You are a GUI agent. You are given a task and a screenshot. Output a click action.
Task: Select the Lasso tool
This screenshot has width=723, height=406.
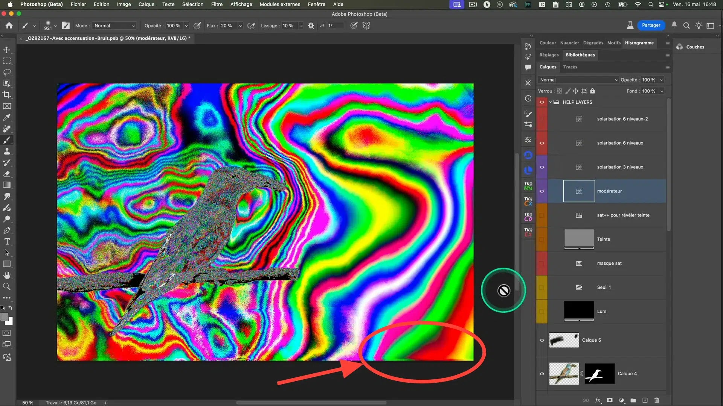point(7,72)
